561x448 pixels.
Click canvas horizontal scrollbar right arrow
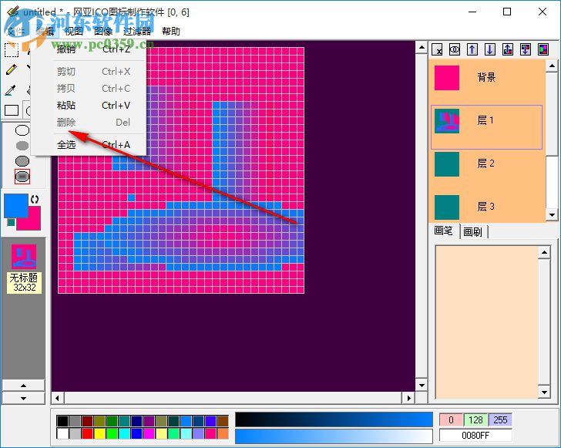408,398
